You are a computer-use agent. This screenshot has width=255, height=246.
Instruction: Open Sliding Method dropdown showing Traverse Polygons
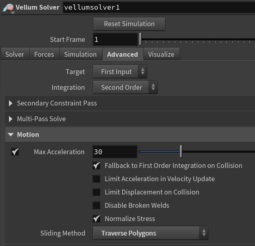tap(150, 233)
